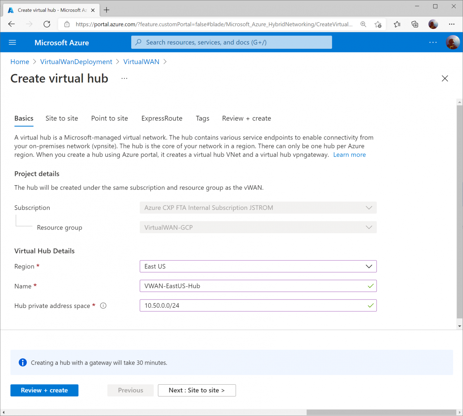Open the browser settings menu
Screen dimensions: 463x416
tap(452, 24)
